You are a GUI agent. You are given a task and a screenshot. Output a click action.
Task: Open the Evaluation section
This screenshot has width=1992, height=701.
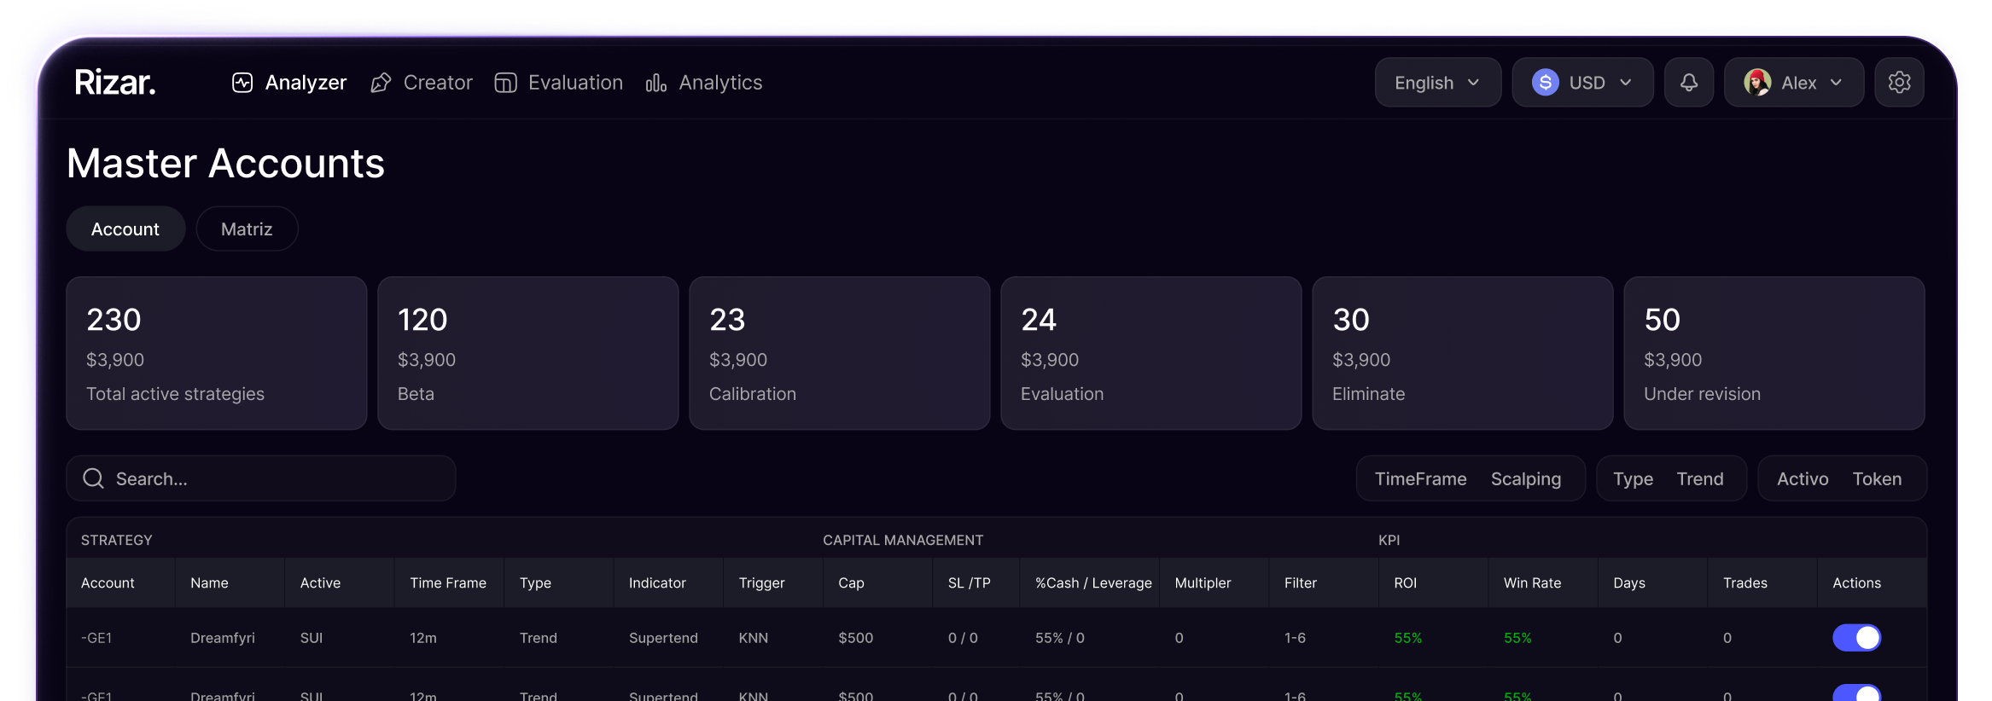559,83
